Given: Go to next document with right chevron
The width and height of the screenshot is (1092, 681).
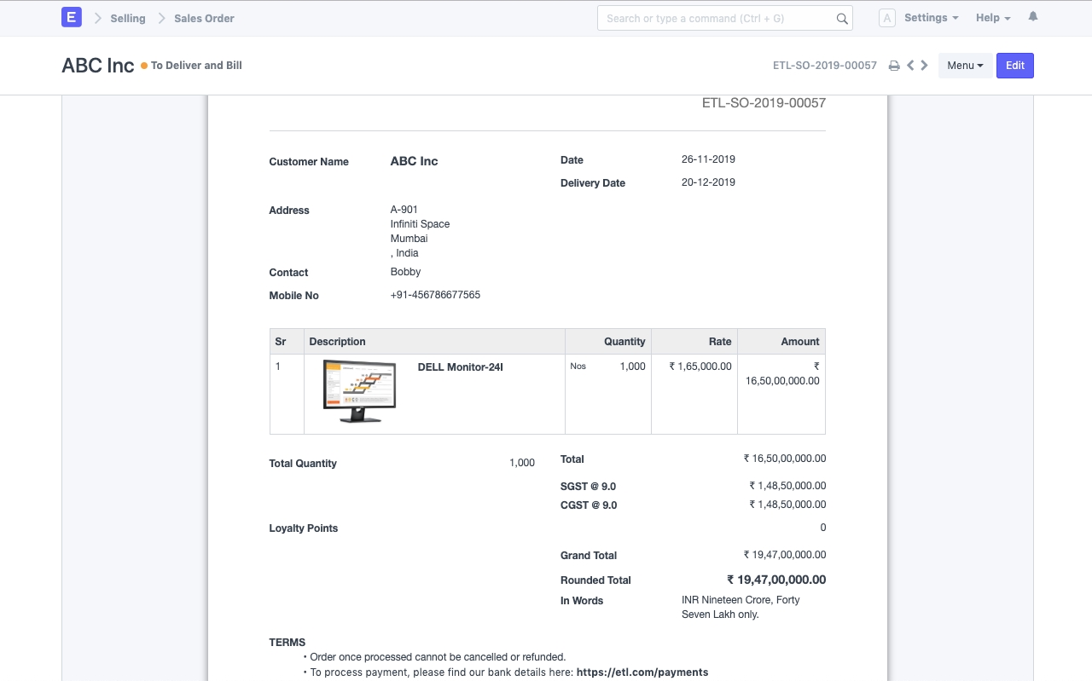Looking at the screenshot, I should click(924, 66).
